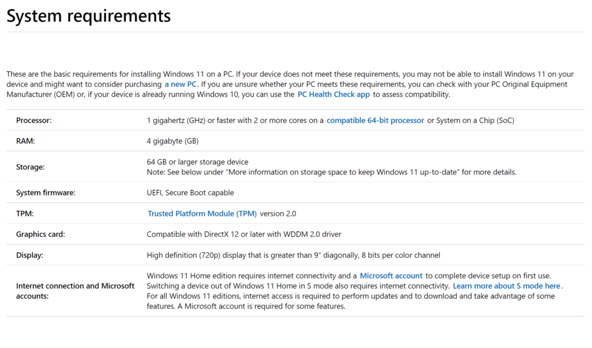Click the Processor: row label
592x348 pixels.
[34, 120]
